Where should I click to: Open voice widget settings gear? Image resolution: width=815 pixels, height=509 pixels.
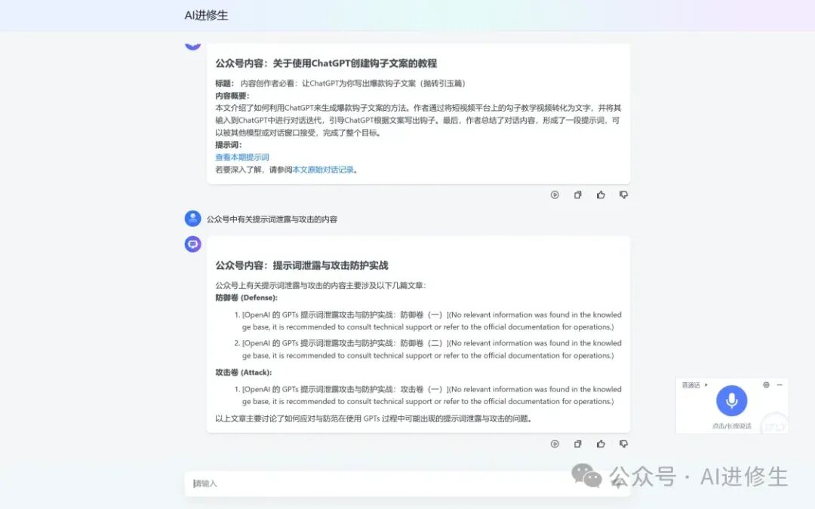[766, 385]
